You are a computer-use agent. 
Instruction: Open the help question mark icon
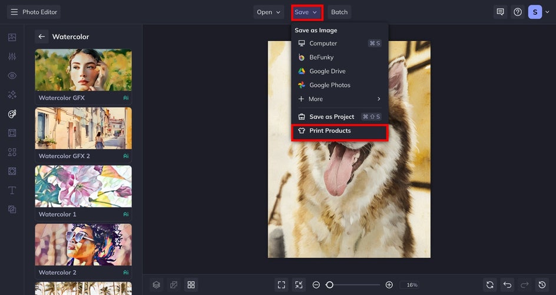click(x=518, y=12)
